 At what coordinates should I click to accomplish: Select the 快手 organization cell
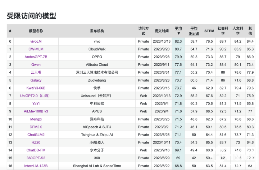tap(97, 88)
